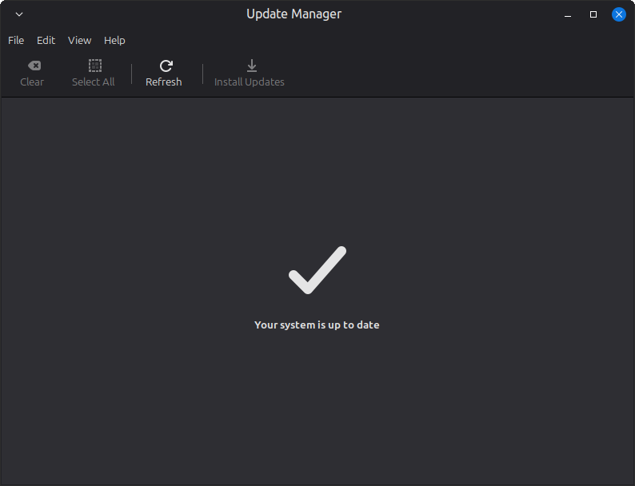
Task: Close the Update Manager window
Action: [619, 14]
